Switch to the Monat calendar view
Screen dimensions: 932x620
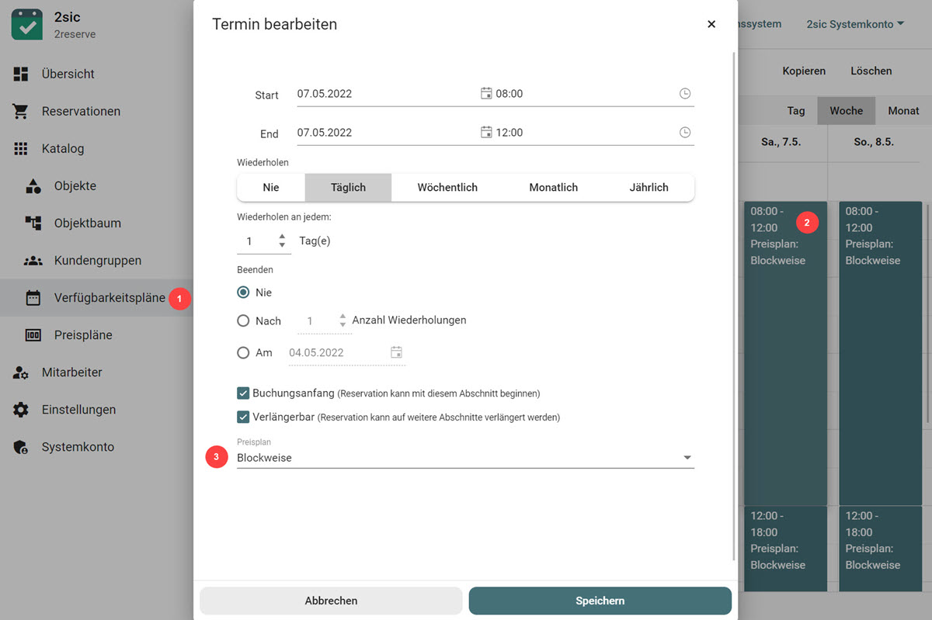point(903,111)
